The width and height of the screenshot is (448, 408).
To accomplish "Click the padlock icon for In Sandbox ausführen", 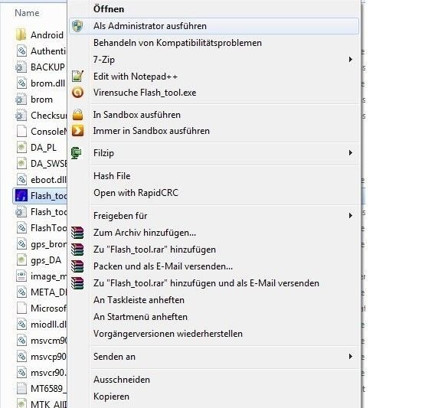I will pos(77,115).
